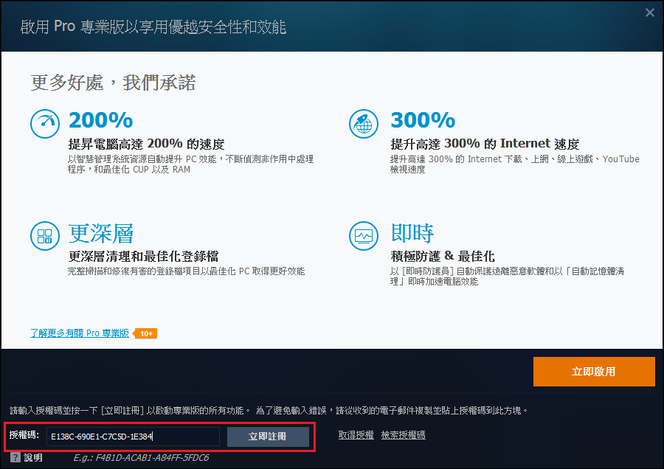This screenshot has height=469, width=664.
Task: Click the rocket globe 300% Internet icon
Action: [x=363, y=124]
